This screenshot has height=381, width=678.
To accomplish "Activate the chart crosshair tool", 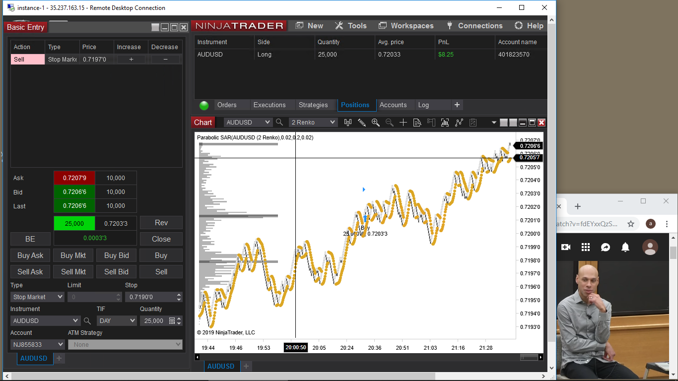I will coord(404,123).
